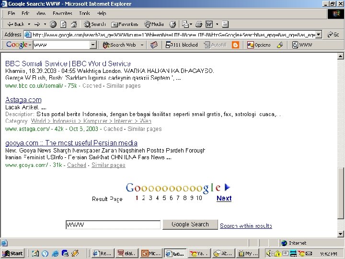
Task: Click the AutoFill toolbar button
Action: click(215, 45)
